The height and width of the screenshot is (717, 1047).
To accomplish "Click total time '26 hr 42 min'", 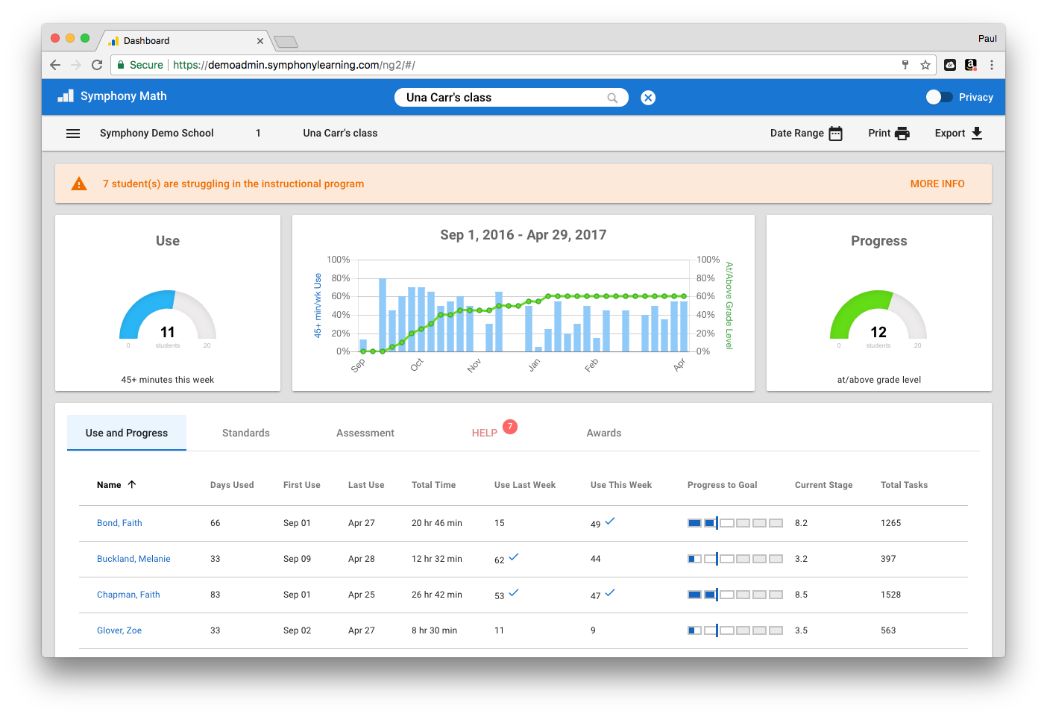I will pos(437,595).
